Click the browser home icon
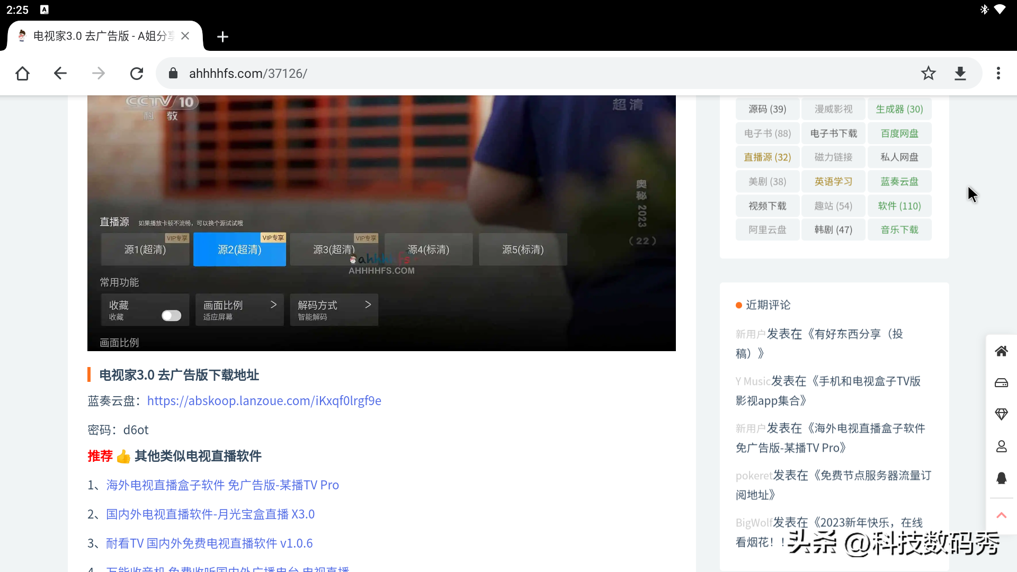This screenshot has height=572, width=1017. click(x=22, y=73)
